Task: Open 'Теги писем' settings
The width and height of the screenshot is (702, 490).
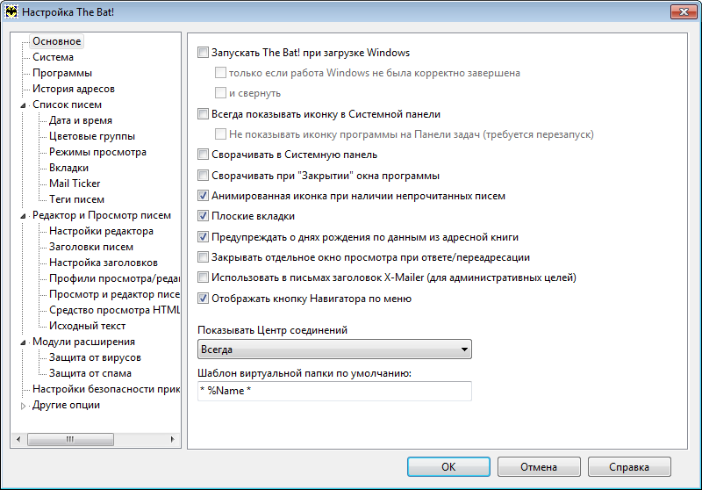Action: [76, 199]
